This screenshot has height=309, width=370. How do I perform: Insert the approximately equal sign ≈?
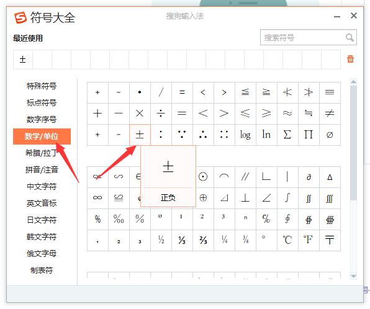[x=287, y=114]
